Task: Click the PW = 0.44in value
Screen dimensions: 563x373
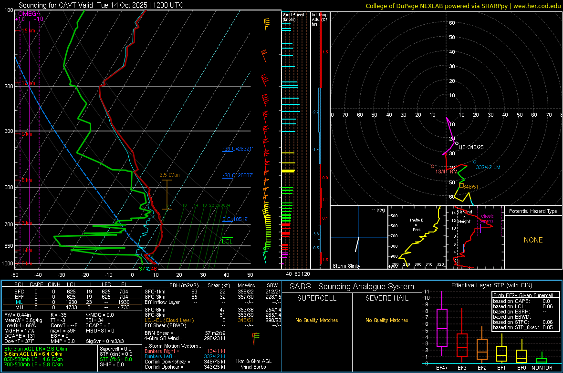Action: [x=18, y=315]
